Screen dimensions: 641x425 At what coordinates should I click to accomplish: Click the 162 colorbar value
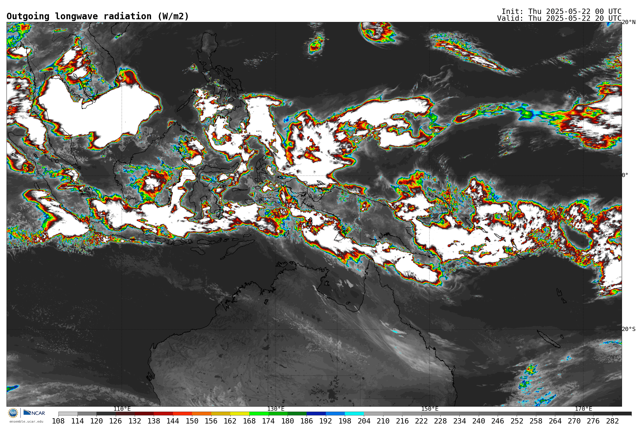[x=230, y=421]
